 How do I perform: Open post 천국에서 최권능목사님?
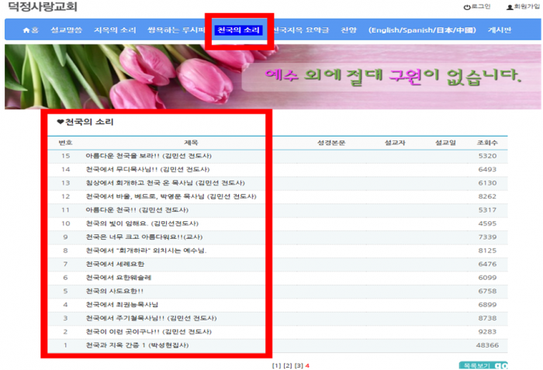[x=122, y=305]
